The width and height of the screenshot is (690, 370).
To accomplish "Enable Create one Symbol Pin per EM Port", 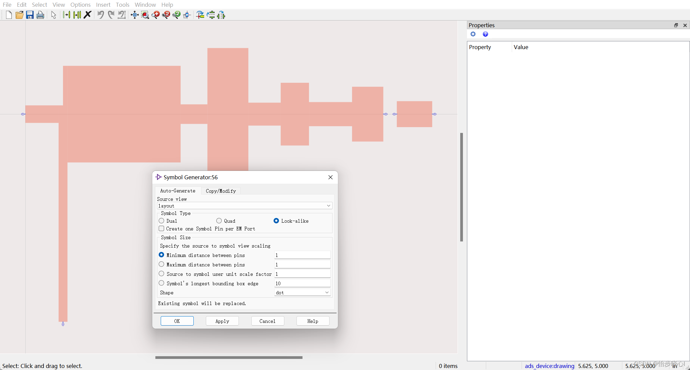I will (162, 229).
